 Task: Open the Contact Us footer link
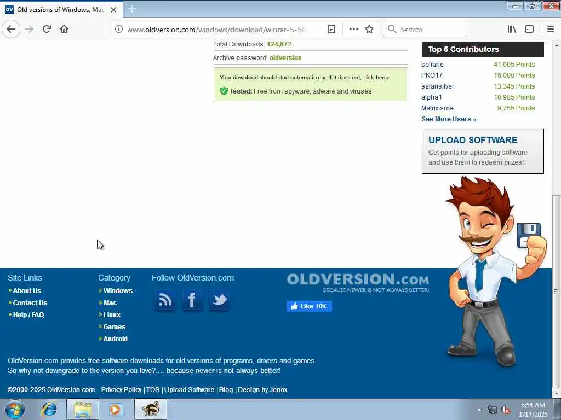coord(30,303)
